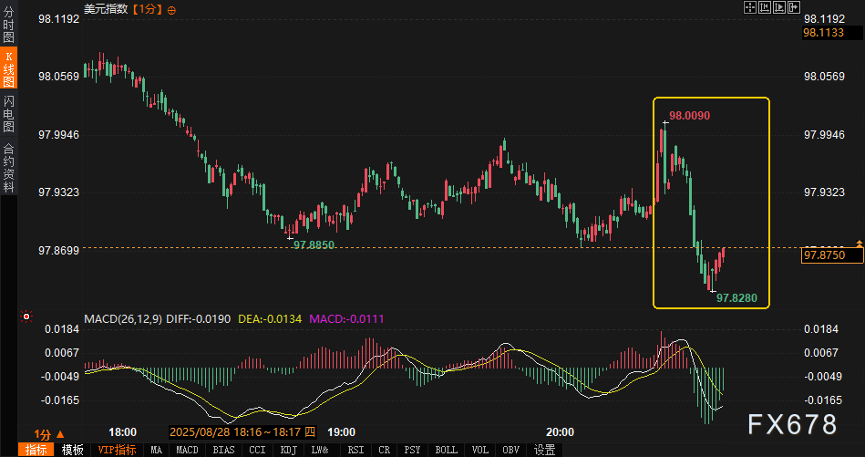This screenshot has height=457, width=865.
Task: Click the 设置 settings button
Action: 544,450
